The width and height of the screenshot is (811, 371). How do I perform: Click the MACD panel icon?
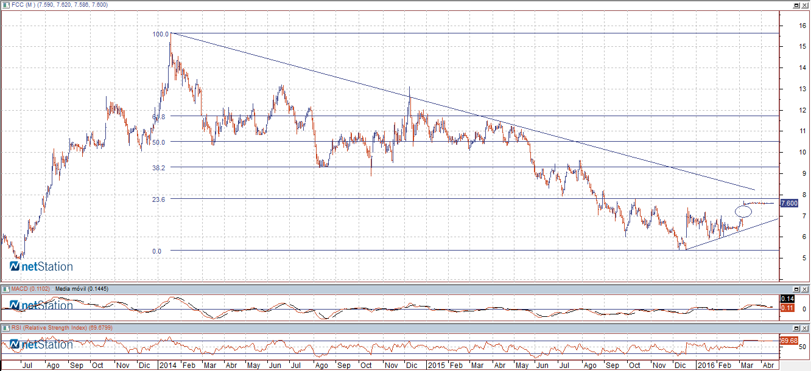pos(5,288)
